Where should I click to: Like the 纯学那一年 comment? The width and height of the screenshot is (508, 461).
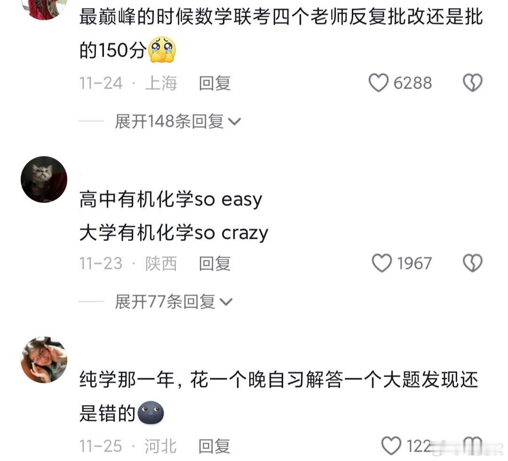pyautogui.click(x=391, y=446)
